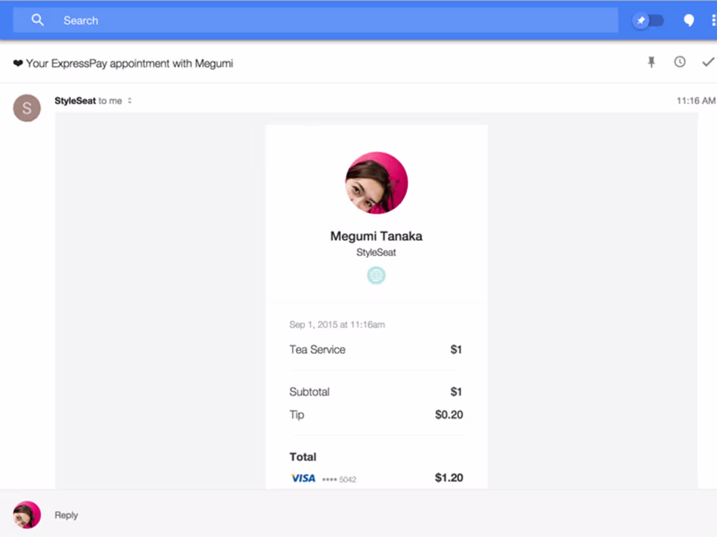Viewport: 717px width, 537px height.
Task: Snooze the email with clock icon
Action: pos(680,62)
